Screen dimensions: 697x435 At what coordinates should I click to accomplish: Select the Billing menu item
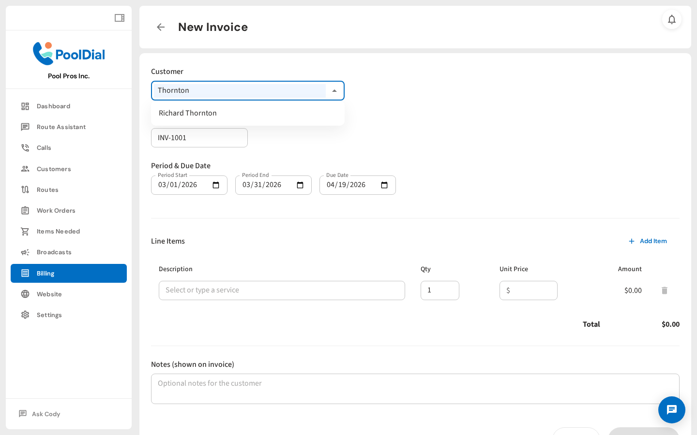pyautogui.click(x=45, y=273)
